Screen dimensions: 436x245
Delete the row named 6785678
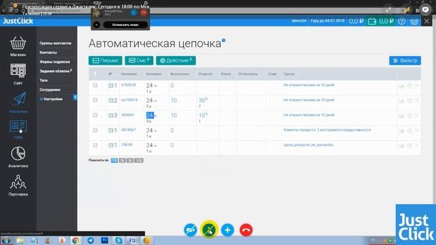417,86
